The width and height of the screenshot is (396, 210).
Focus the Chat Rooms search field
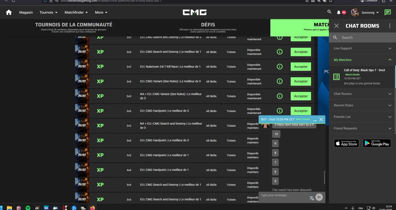click(362, 38)
